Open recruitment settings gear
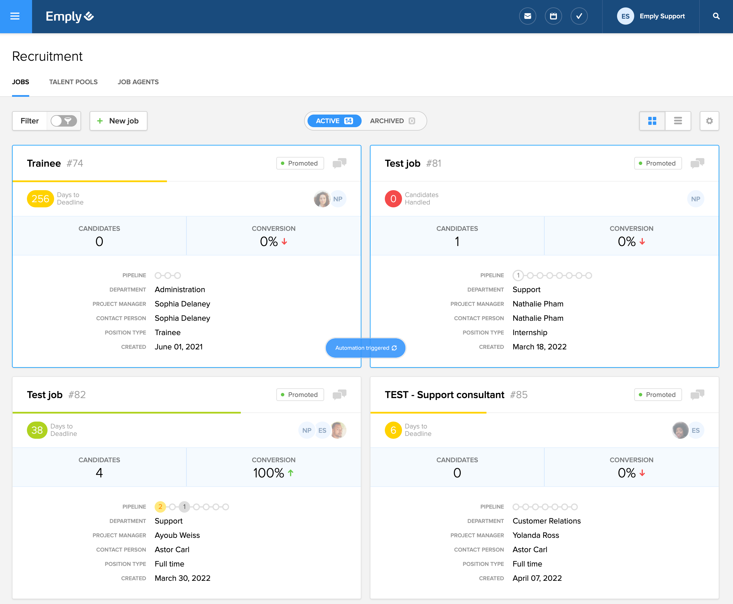This screenshot has width=733, height=604. click(709, 121)
